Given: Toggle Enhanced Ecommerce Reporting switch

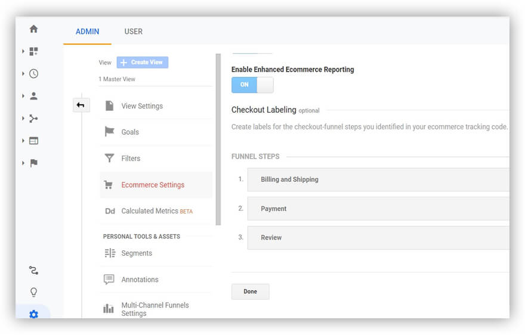Looking at the screenshot, I should pos(252,85).
